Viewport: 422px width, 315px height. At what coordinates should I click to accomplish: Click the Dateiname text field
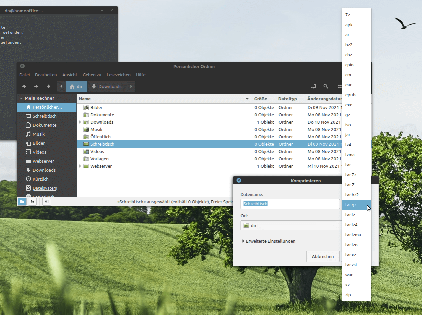click(x=290, y=204)
